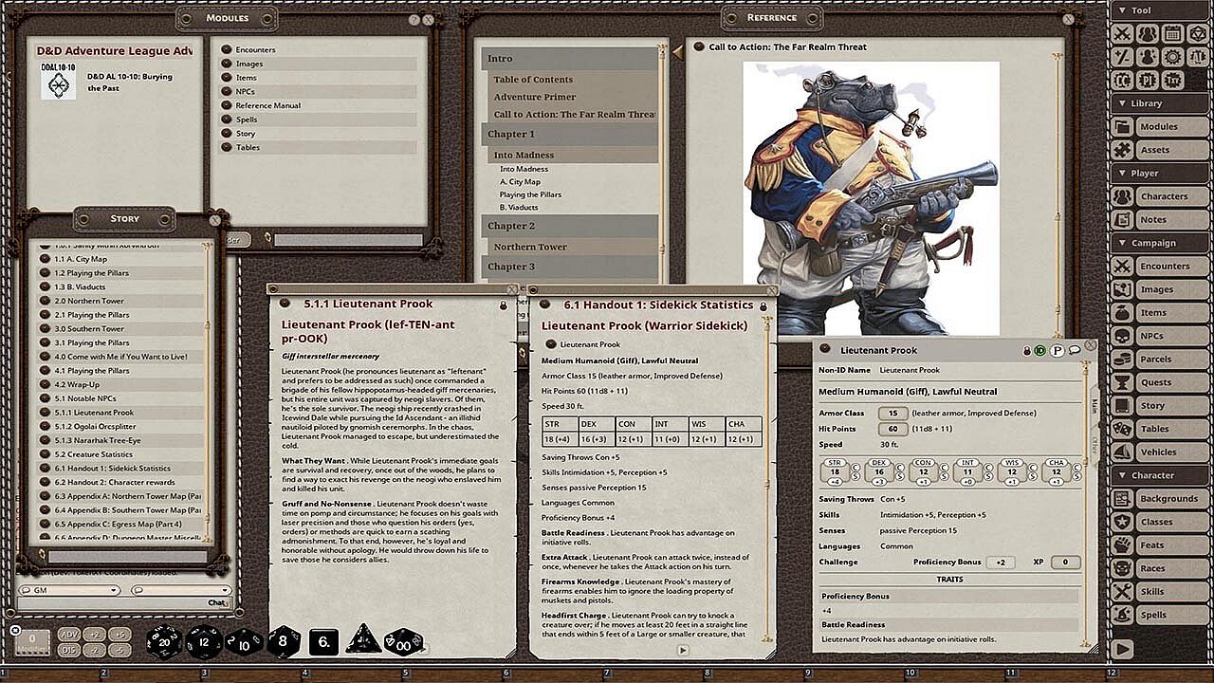This screenshot has width=1214, height=683.
Task: Toggle the DIS disadvantage modifier
Action: [70, 650]
